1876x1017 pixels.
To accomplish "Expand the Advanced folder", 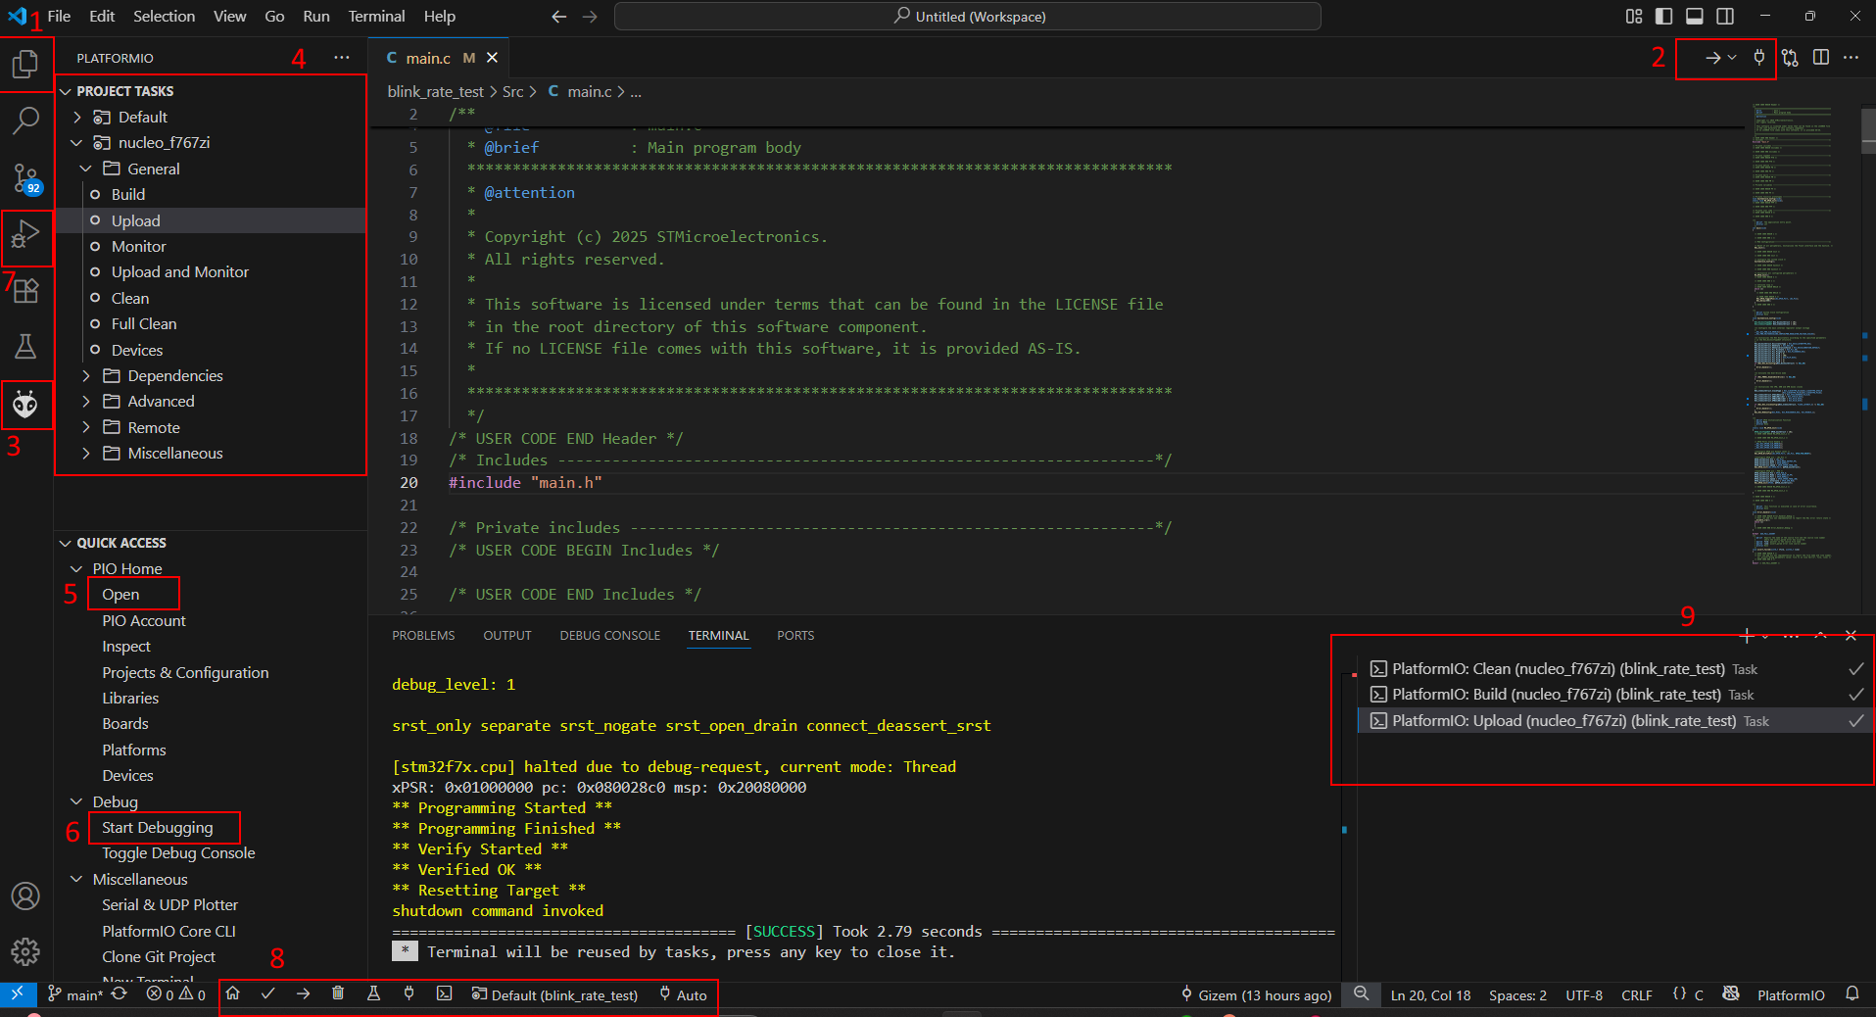I will coord(86,402).
